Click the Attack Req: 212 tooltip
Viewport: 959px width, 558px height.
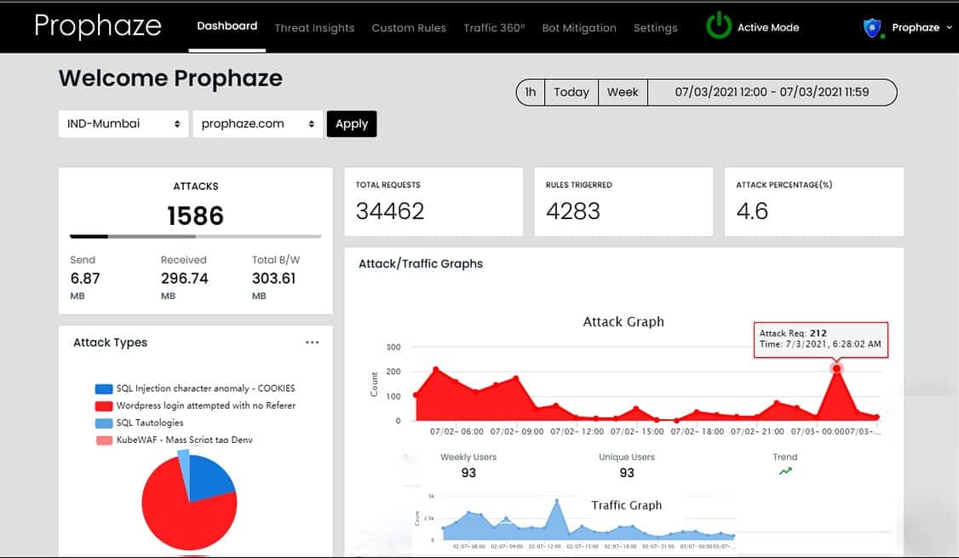tap(821, 340)
